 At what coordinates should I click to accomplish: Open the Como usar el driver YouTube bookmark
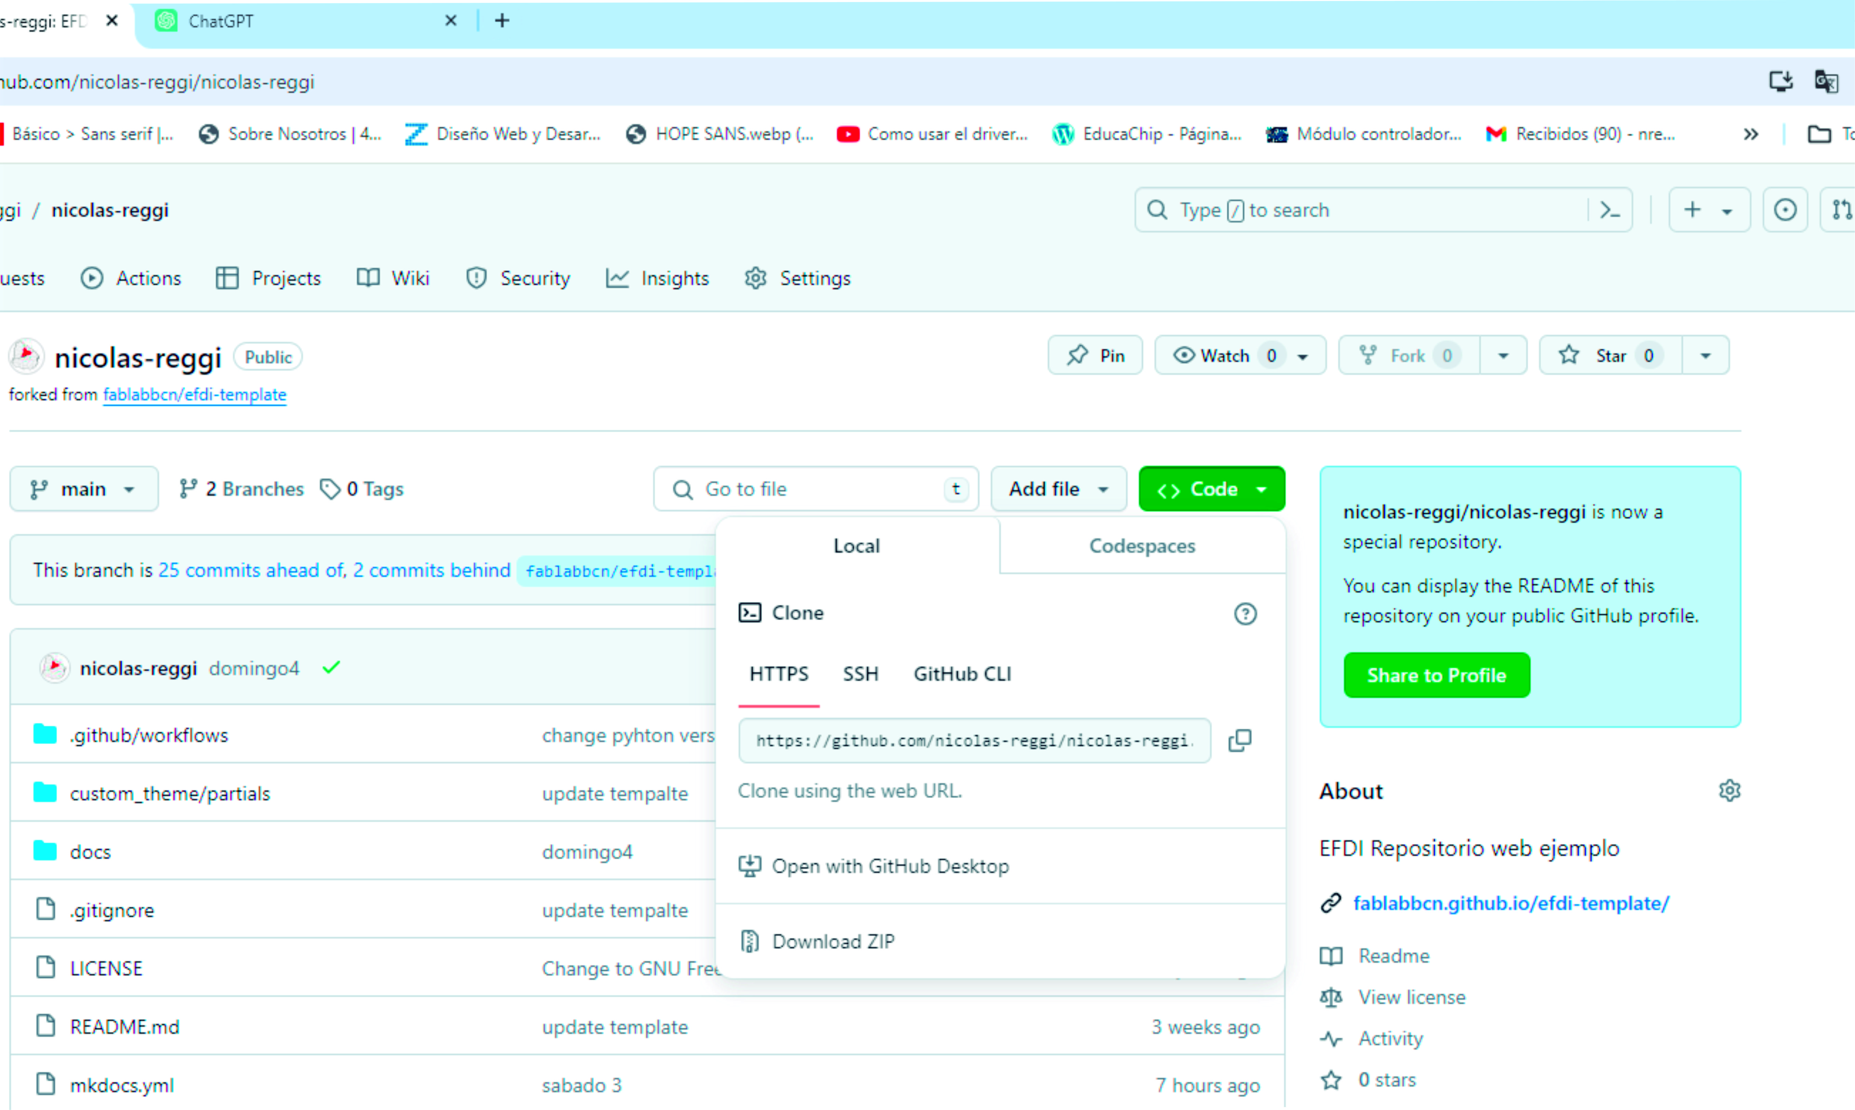tap(932, 134)
